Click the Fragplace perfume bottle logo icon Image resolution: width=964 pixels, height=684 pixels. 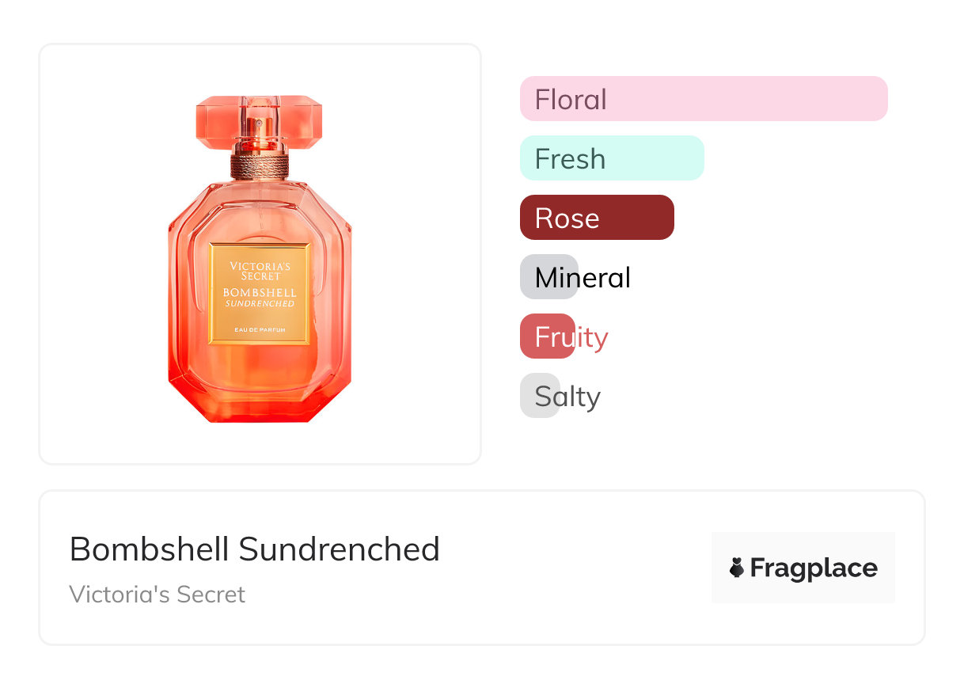pyautogui.click(x=737, y=568)
